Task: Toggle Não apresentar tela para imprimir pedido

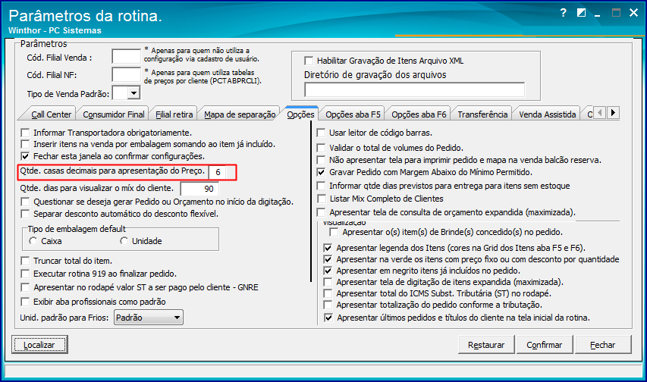Action: click(x=321, y=160)
